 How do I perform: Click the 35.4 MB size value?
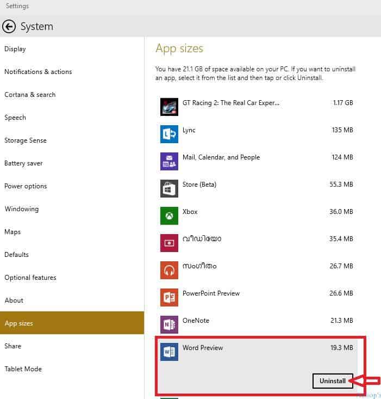tap(341, 239)
